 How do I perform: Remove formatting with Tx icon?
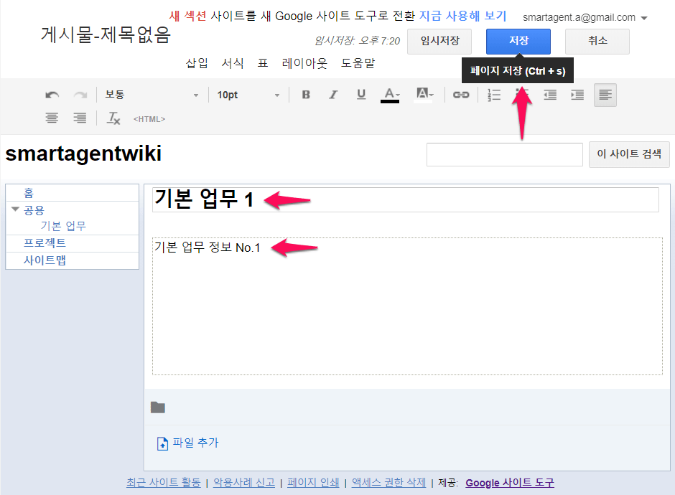tap(113, 118)
